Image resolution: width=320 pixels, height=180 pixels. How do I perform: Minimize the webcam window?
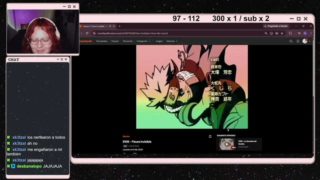click(64, 6)
